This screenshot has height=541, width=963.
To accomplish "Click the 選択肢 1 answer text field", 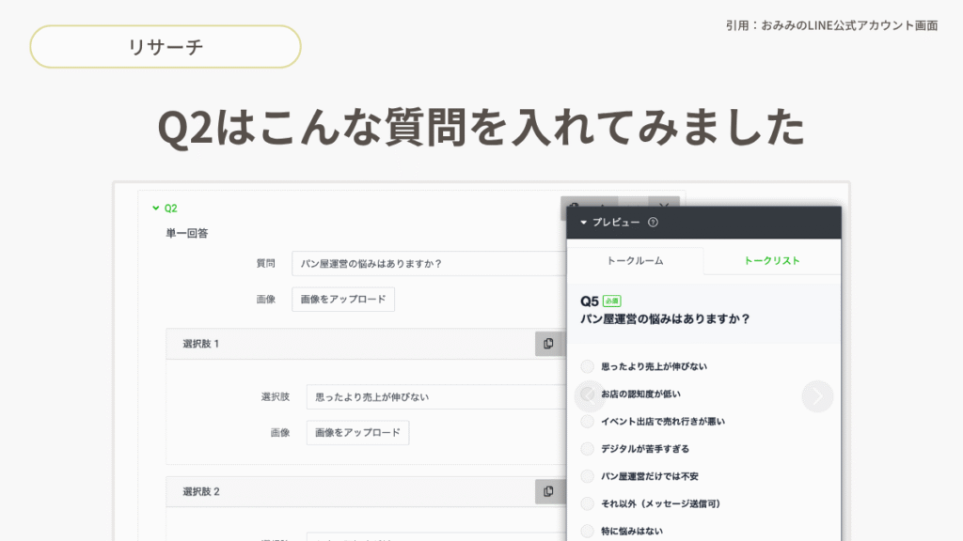I will point(434,397).
